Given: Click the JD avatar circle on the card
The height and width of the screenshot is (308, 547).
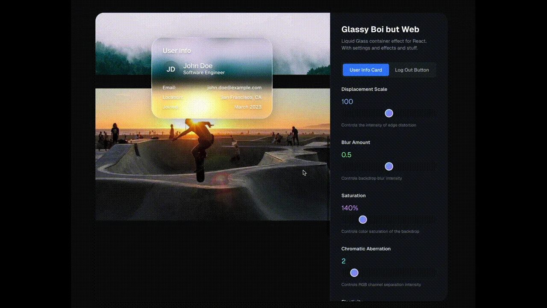Looking at the screenshot, I should click(171, 69).
